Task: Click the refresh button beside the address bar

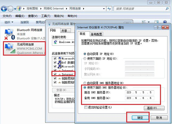Action: 109,9
